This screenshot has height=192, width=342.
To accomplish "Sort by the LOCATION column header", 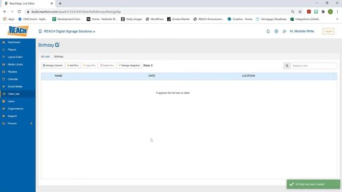I will click(248, 76).
